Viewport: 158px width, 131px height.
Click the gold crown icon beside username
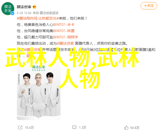point(34,7)
